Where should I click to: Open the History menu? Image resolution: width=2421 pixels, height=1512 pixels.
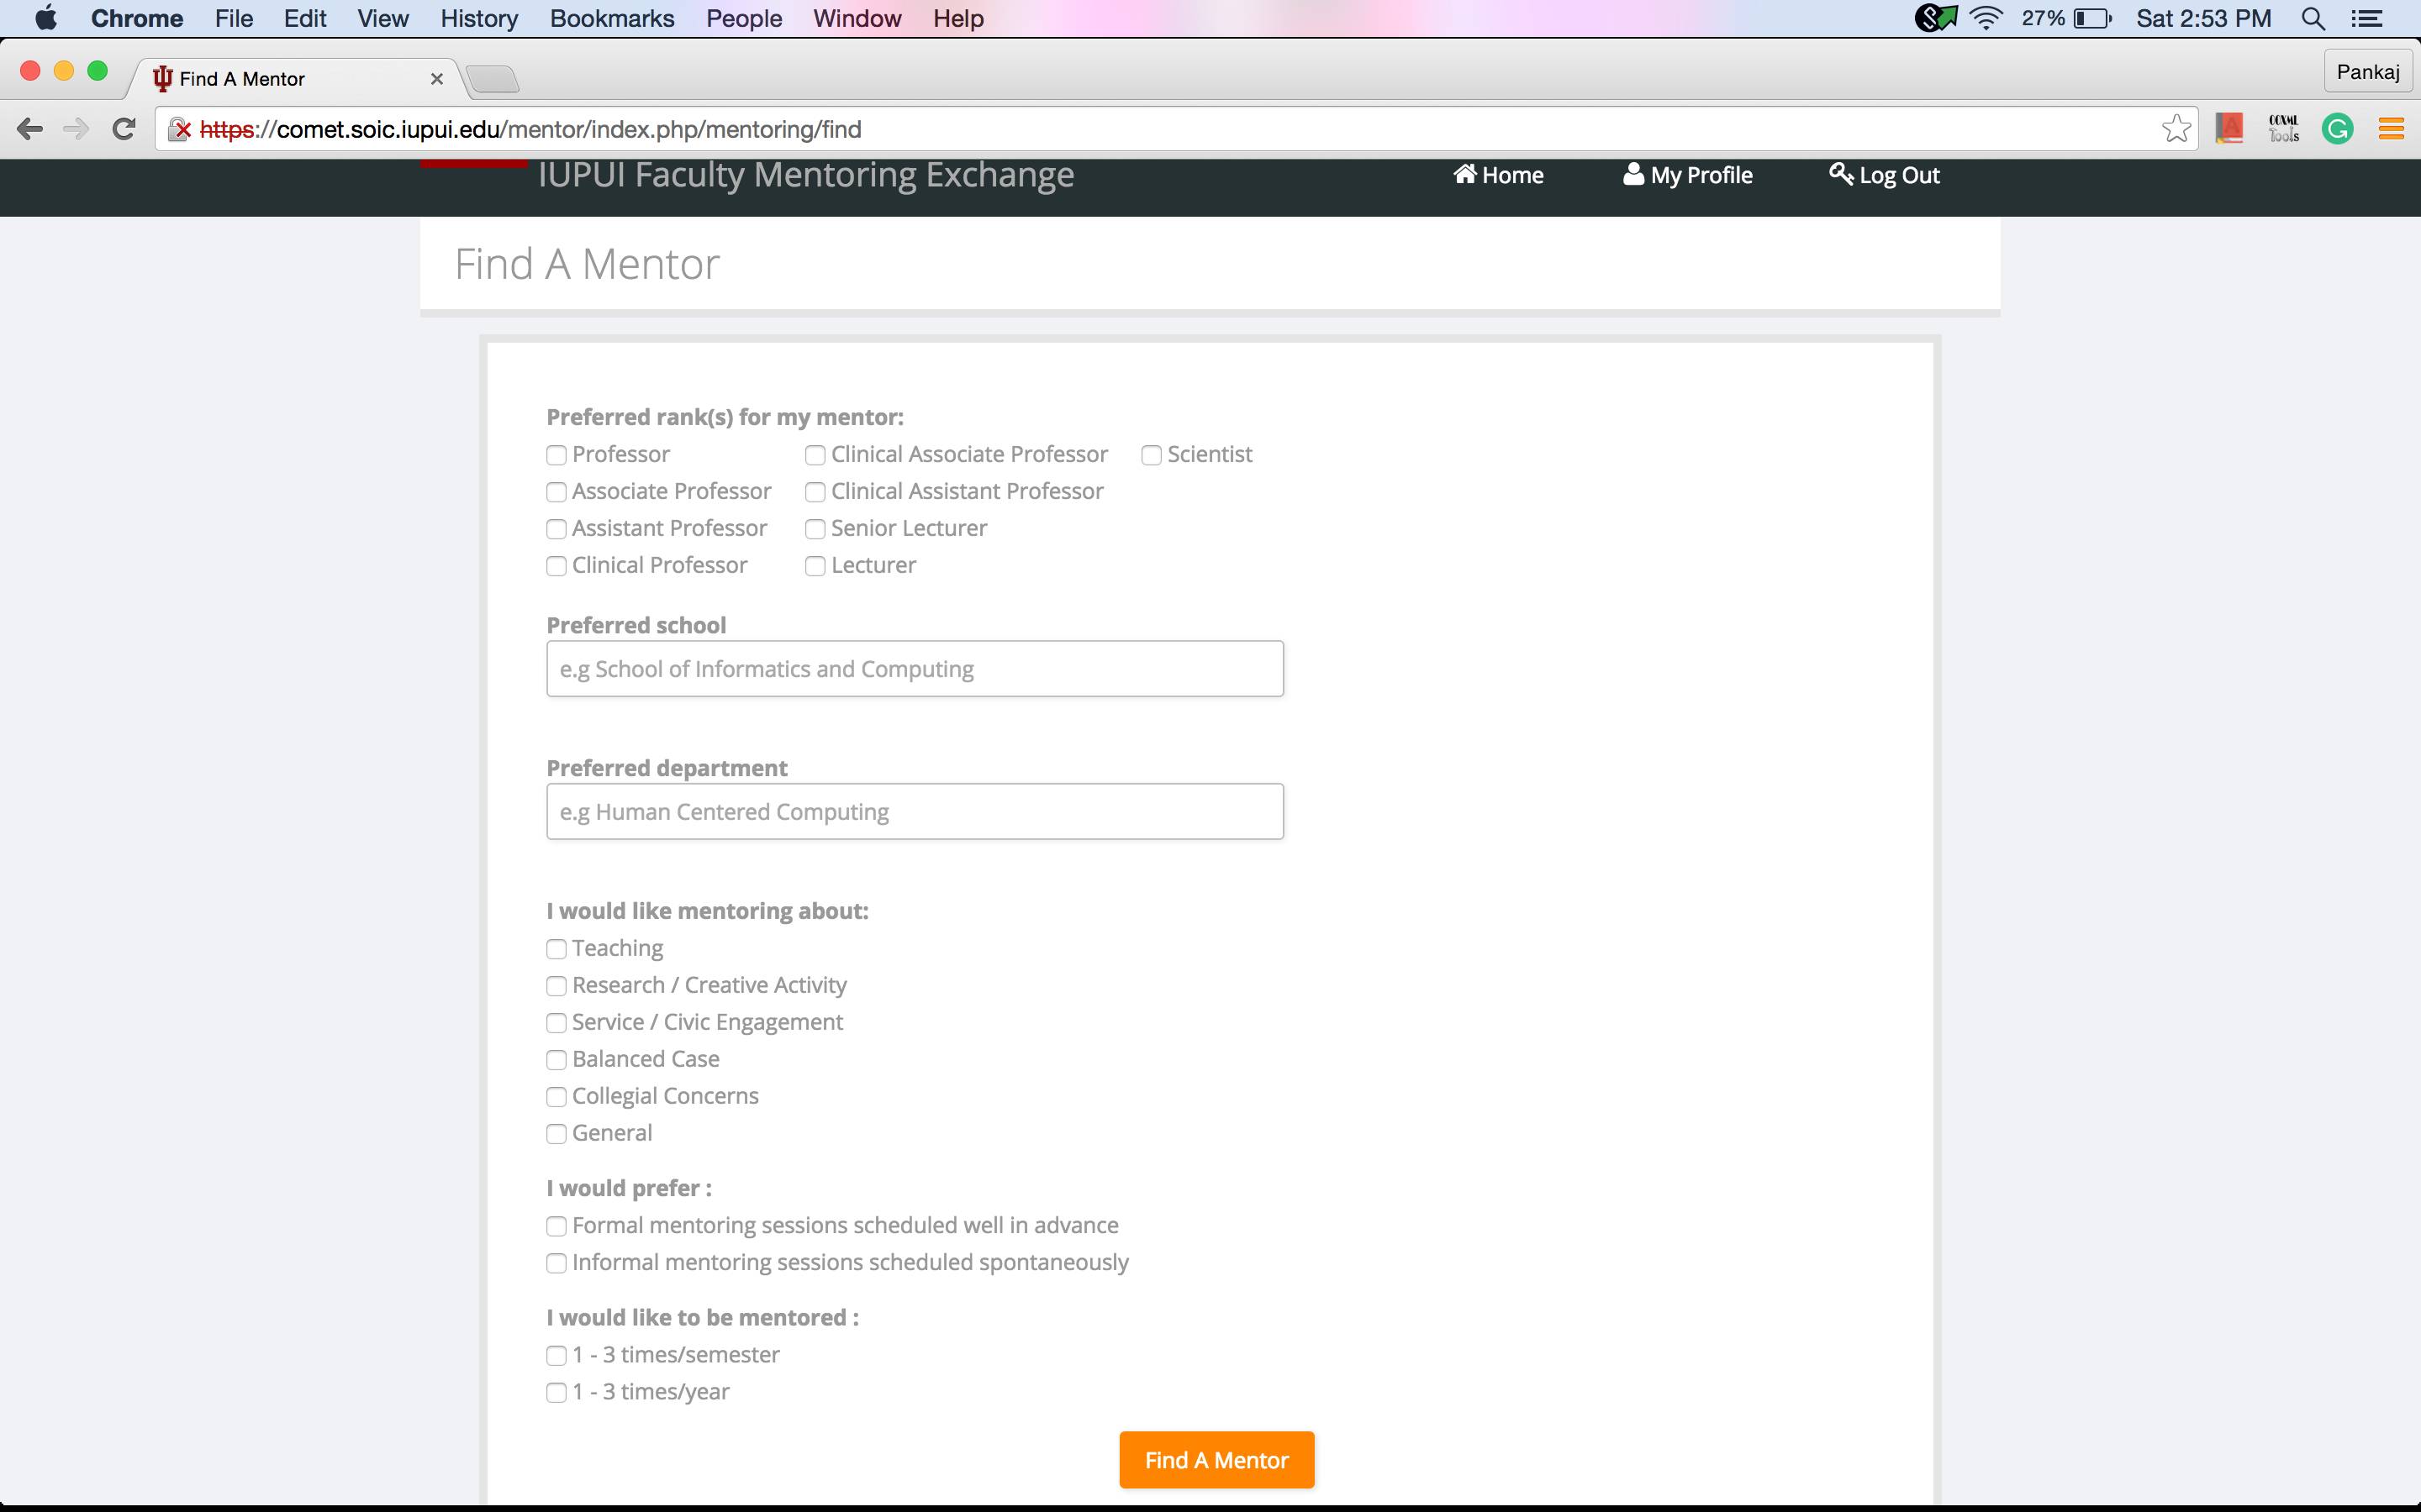pos(479,19)
